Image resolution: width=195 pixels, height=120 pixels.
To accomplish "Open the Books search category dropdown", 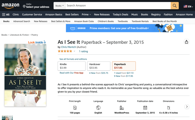I will [59, 6].
